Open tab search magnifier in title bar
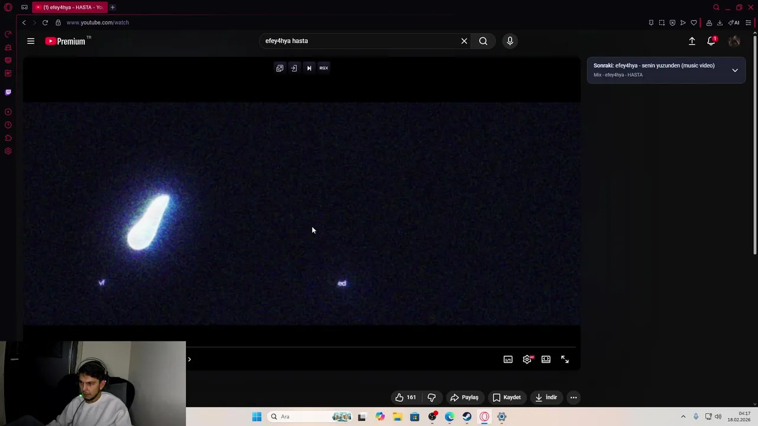Image resolution: width=758 pixels, height=426 pixels. click(x=716, y=7)
